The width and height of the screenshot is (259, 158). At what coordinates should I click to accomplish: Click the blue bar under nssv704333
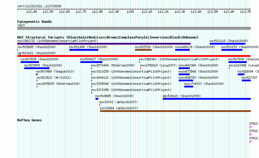coord(189,87)
